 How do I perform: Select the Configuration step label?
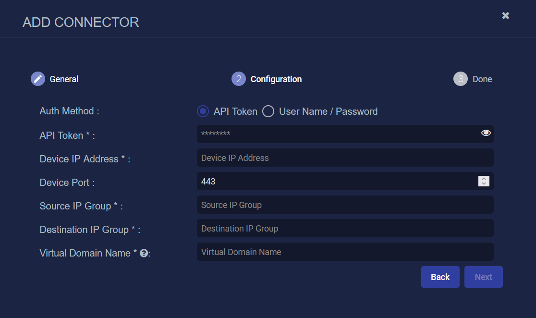coord(276,79)
